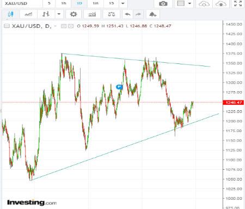Click the layout rectangle button
This screenshot has width=245, height=209.
(181, 3)
